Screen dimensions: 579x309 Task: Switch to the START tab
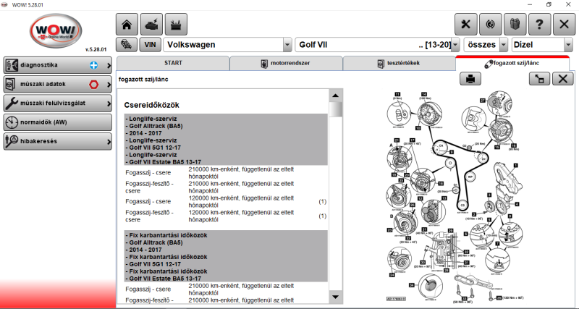(173, 63)
